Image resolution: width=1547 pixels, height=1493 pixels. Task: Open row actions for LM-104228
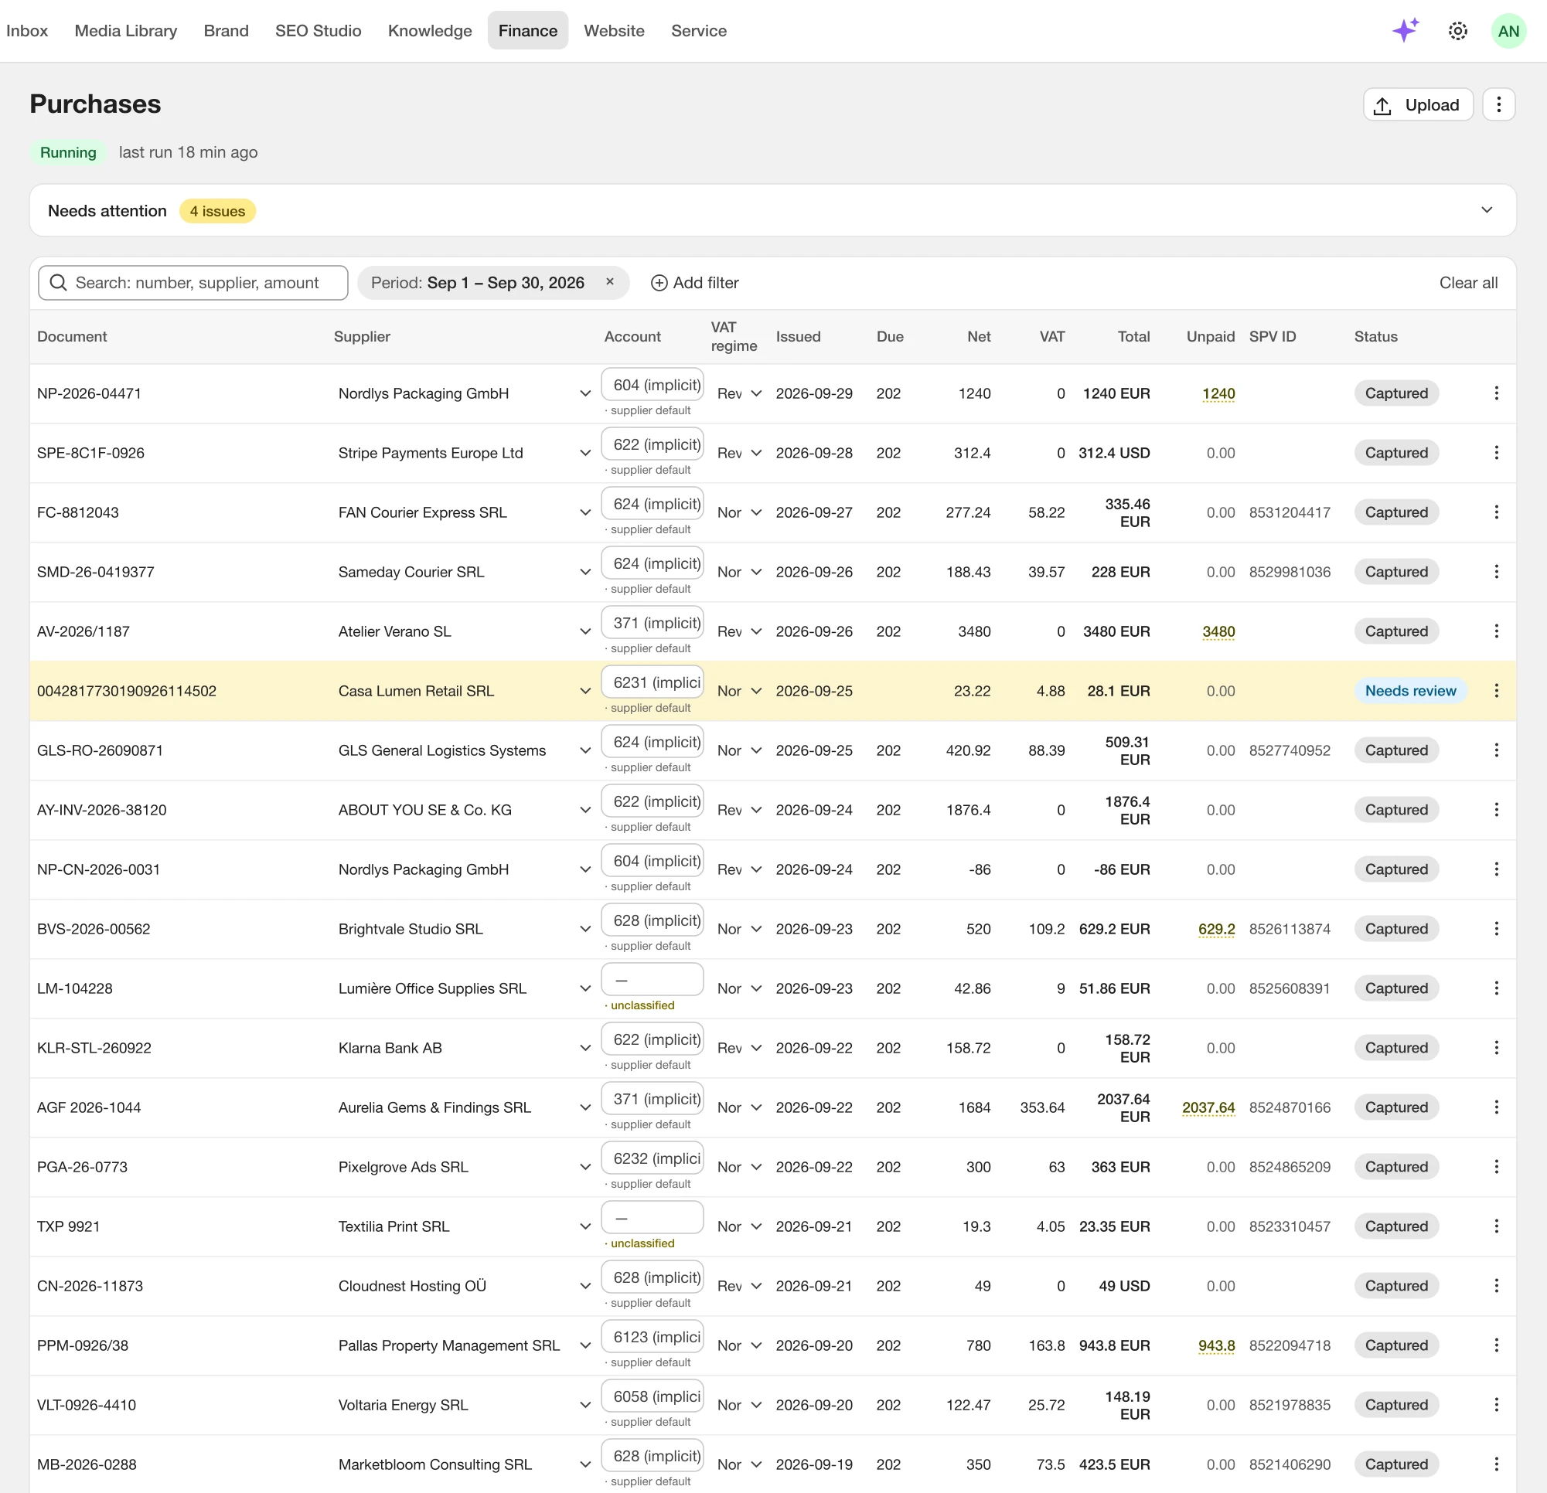click(1496, 988)
